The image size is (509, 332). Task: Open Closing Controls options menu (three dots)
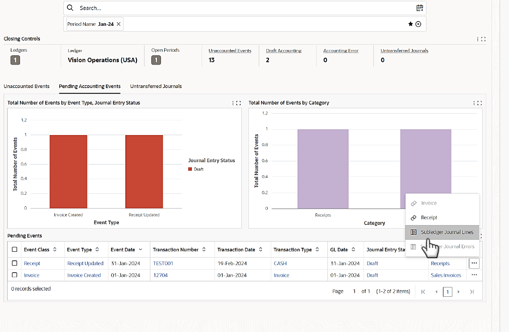pos(477,39)
